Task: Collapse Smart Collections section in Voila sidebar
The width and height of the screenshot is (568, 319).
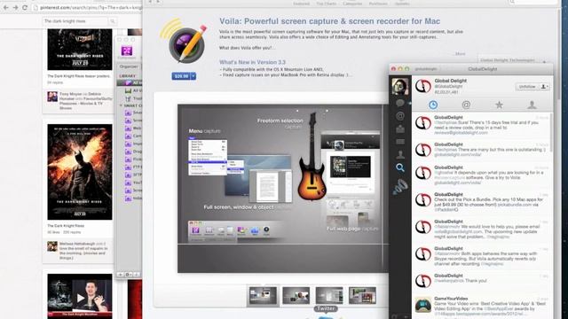Action: [x=121, y=105]
